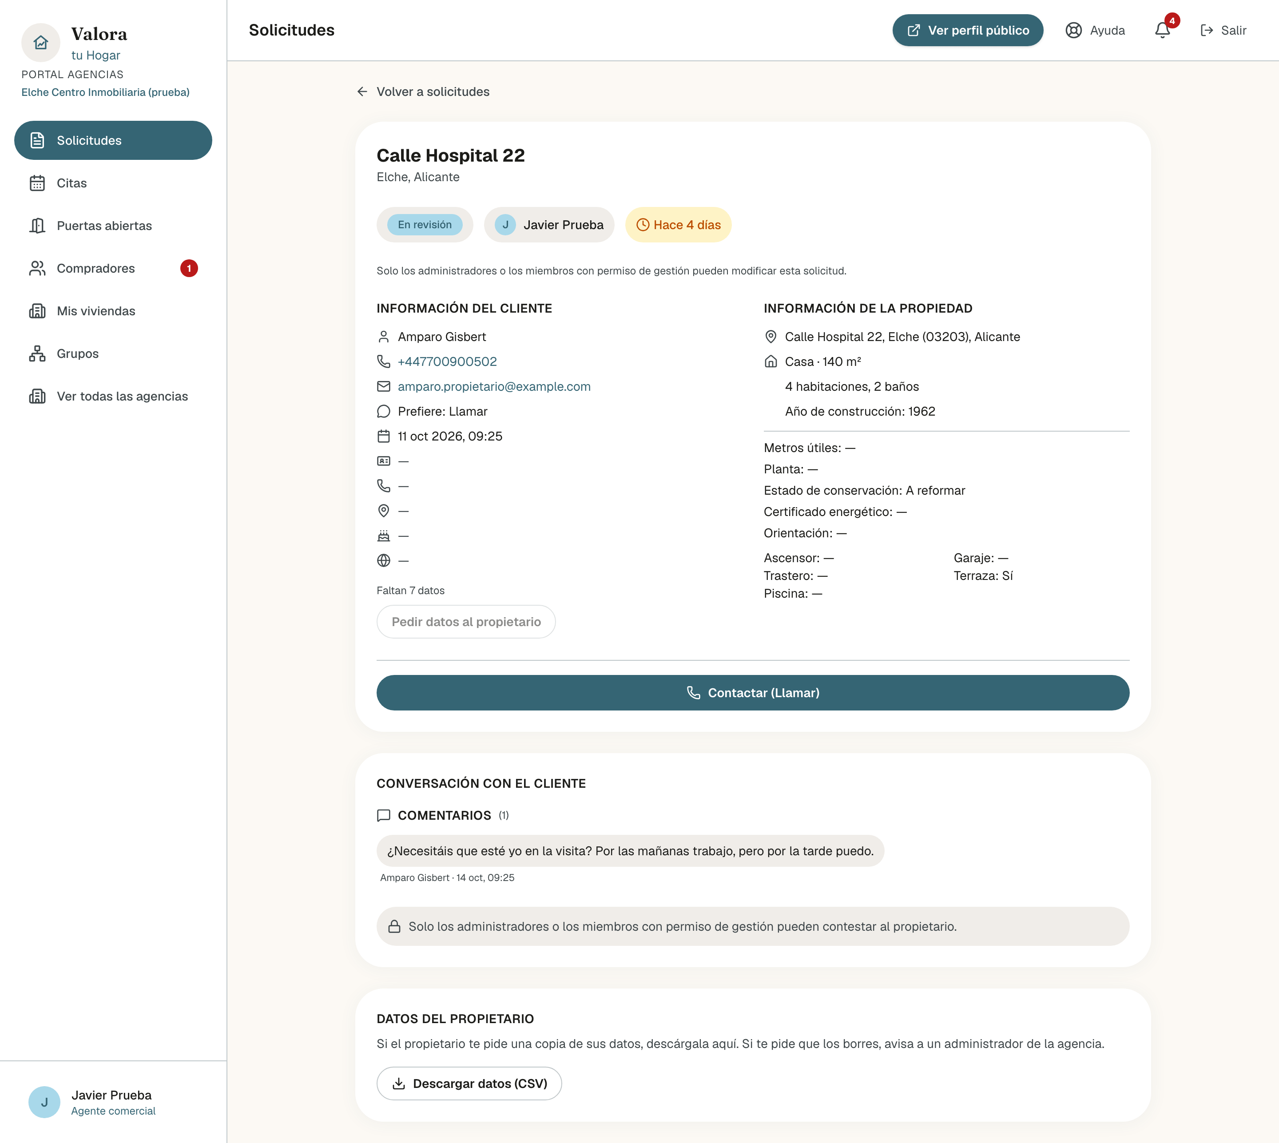The height and width of the screenshot is (1143, 1279).
Task: Click the calendar icon beside 11 oct 2026
Action: click(x=384, y=437)
